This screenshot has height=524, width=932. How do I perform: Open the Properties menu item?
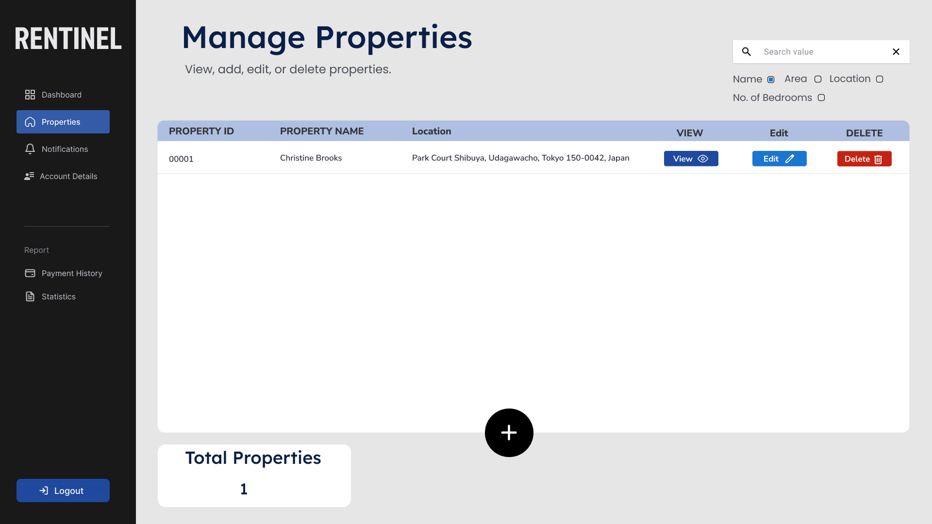pyautogui.click(x=63, y=122)
